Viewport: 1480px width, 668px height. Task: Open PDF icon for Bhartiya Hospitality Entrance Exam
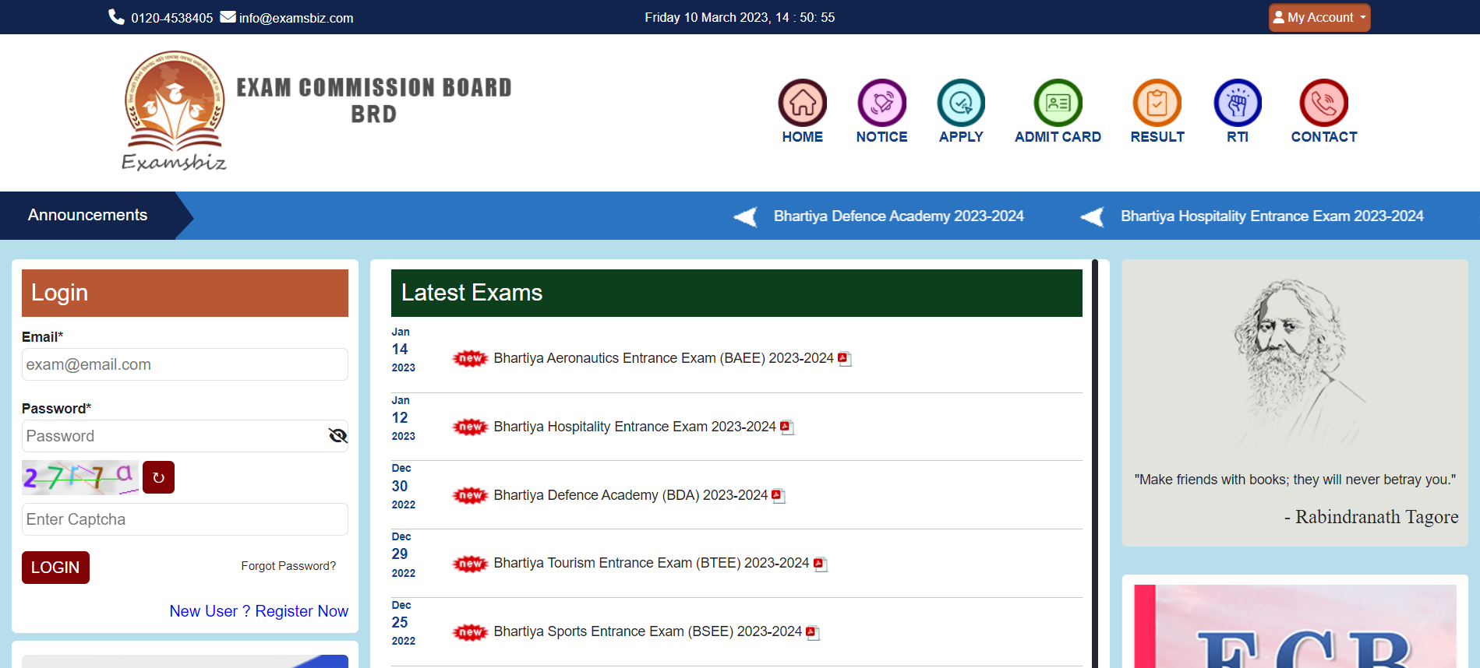[x=786, y=427]
